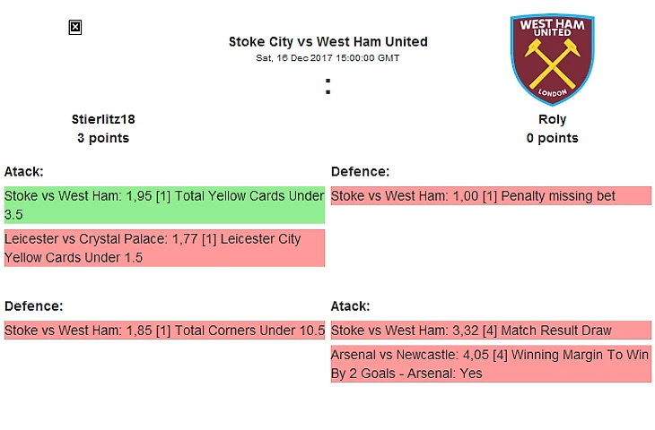This screenshot has height=430, width=655.
Task: Select the Match Result Draw bet row
Action: [x=491, y=331]
